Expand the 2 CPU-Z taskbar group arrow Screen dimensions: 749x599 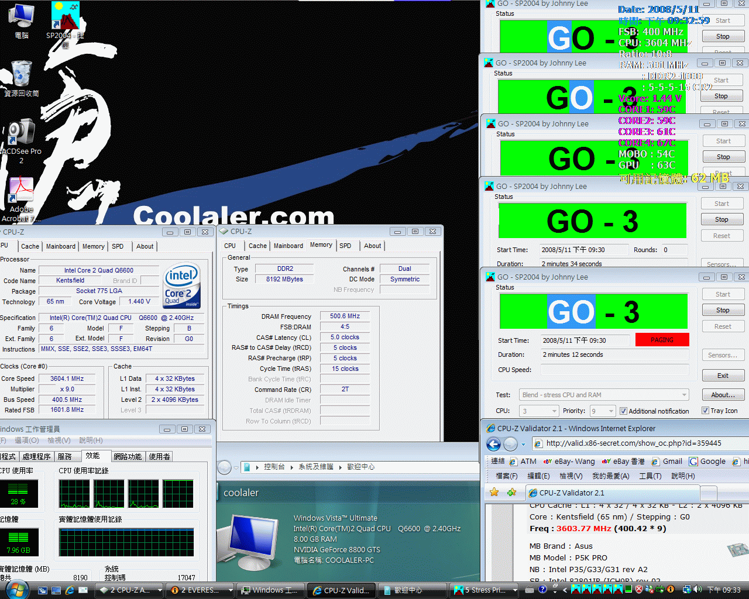tap(160, 590)
